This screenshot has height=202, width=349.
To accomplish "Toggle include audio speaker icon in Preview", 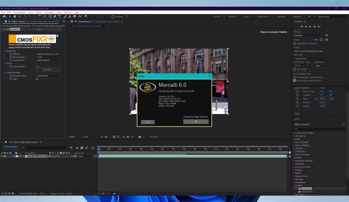I will tap(317, 40).
